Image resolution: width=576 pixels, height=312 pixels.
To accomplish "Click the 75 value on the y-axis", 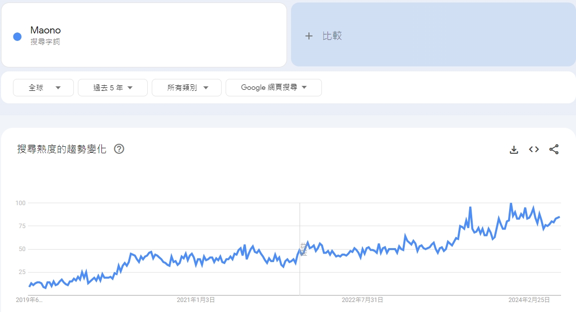I will pyautogui.click(x=22, y=226).
